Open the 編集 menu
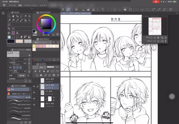Screen dimensions: 179x124 (x=20, y=5)
